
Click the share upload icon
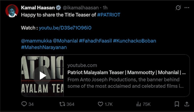[x=186, y=104]
